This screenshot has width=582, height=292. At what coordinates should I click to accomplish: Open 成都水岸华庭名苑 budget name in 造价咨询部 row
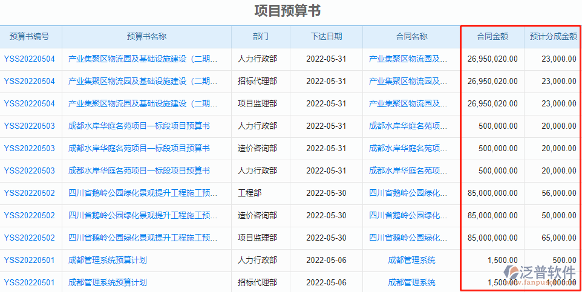pyautogui.click(x=139, y=148)
